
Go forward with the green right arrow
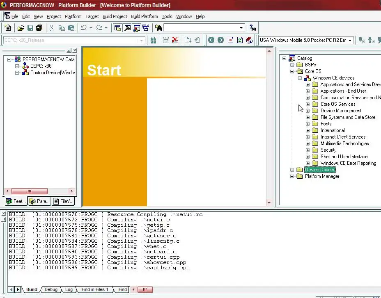click(x=220, y=40)
